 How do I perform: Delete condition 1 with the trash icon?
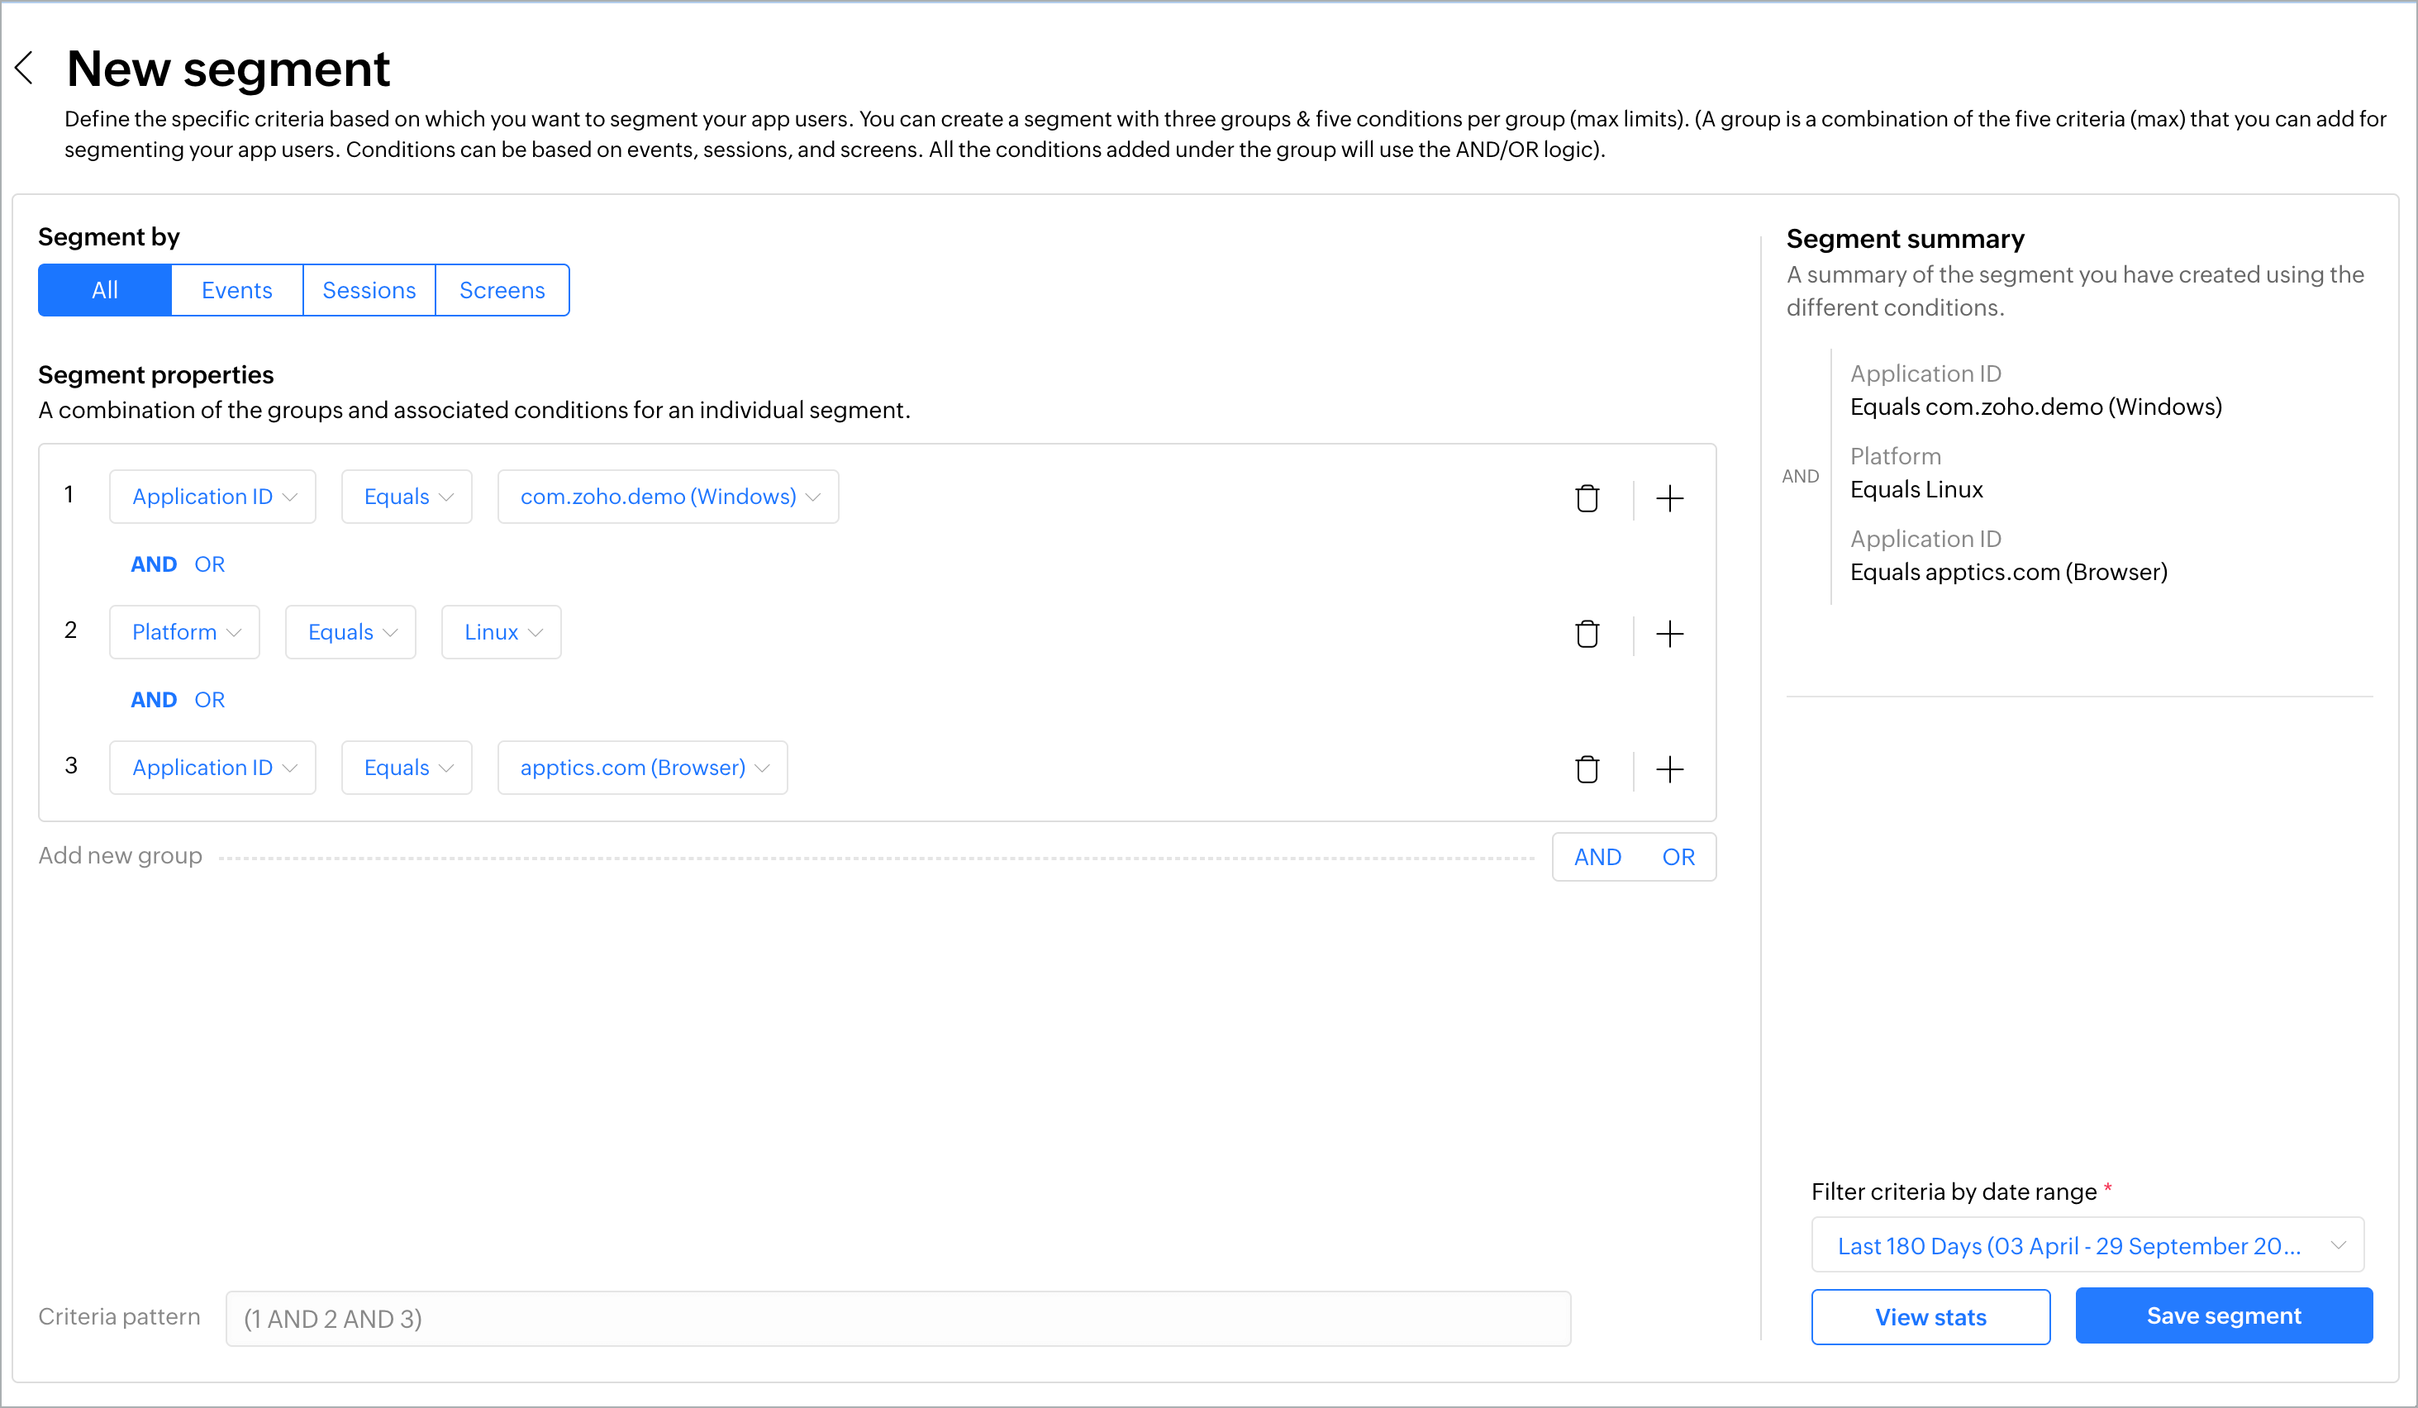[1587, 497]
